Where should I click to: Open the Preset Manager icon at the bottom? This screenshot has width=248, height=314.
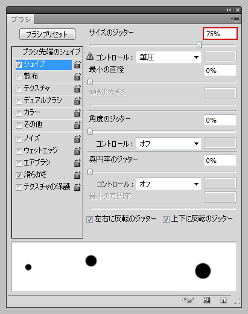pos(206,300)
